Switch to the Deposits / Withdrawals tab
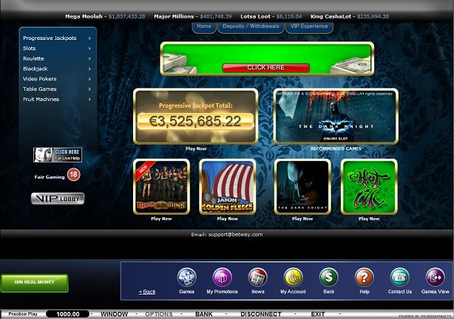Screen dimensions: 454x319 (251, 27)
